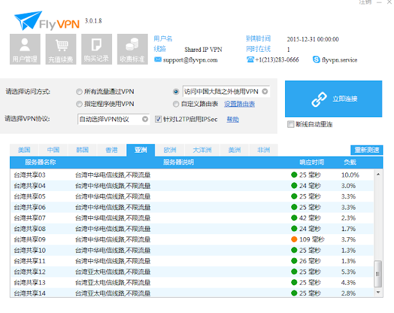Select server row 台湾共享03

pyautogui.click(x=192, y=175)
